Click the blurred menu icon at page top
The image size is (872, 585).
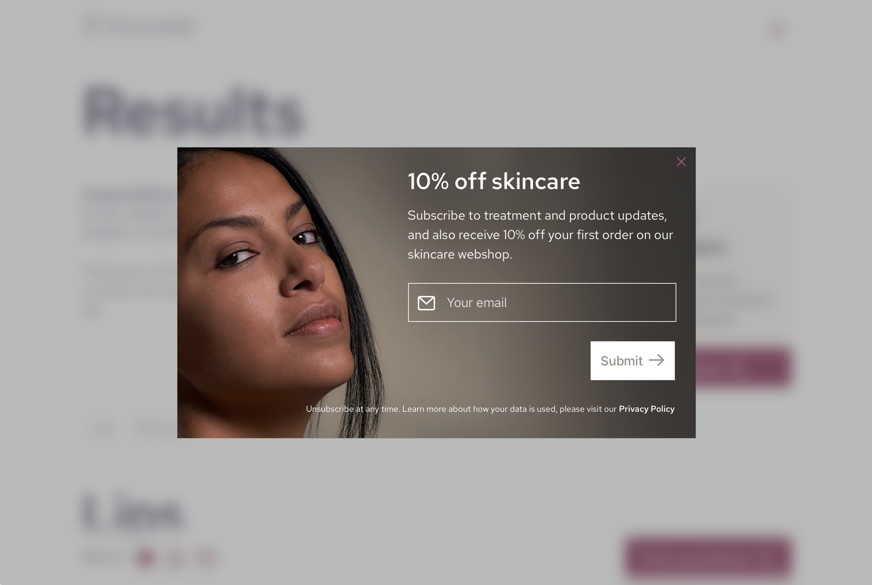pos(778,29)
